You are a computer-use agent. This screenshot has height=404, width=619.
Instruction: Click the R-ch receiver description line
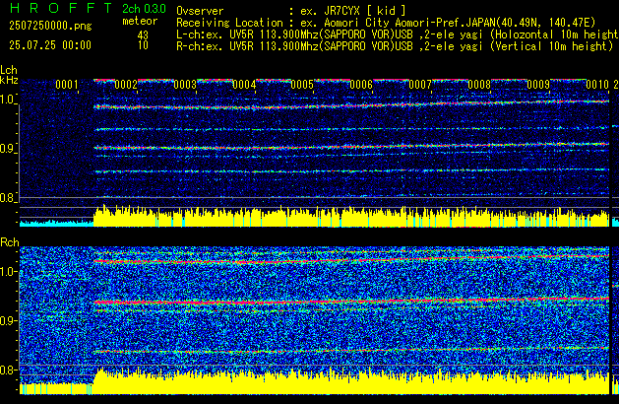click(x=395, y=46)
